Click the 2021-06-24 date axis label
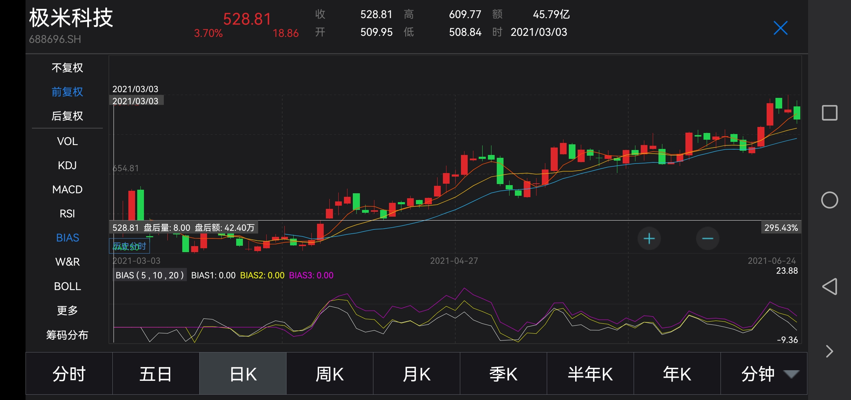The image size is (851, 400). (x=772, y=261)
